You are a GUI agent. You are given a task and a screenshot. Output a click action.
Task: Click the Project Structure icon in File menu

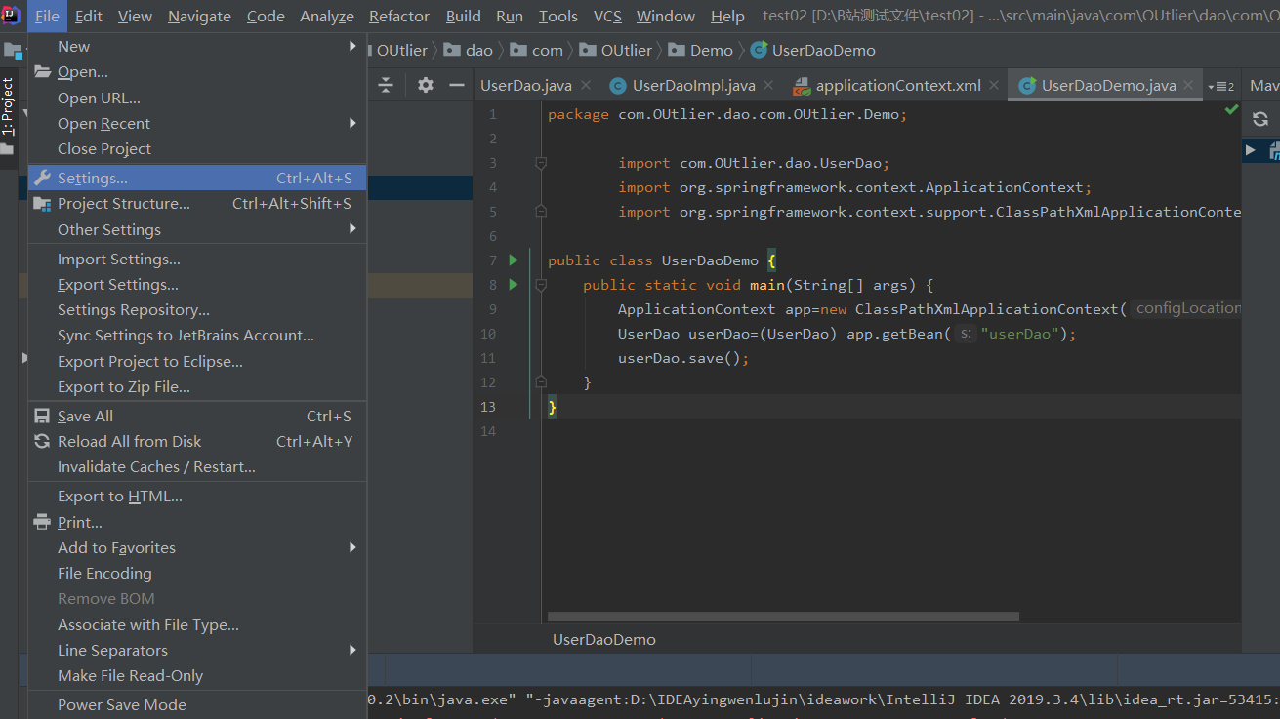pos(42,204)
